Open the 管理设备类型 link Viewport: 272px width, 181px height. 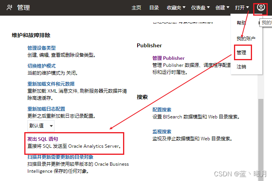(42, 48)
